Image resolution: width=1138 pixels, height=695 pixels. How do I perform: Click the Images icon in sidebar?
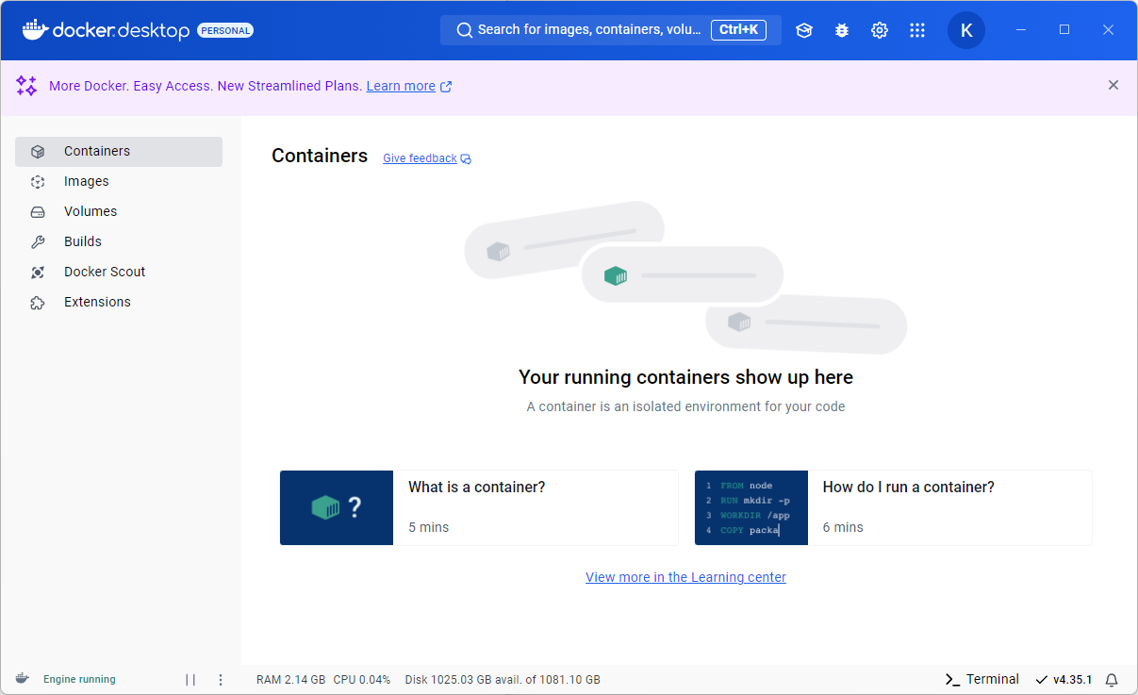(38, 181)
